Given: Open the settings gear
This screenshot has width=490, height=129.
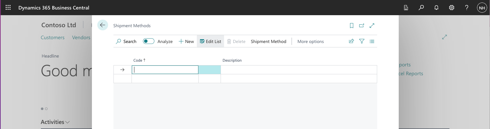Looking at the screenshot, I should coord(452,8).
